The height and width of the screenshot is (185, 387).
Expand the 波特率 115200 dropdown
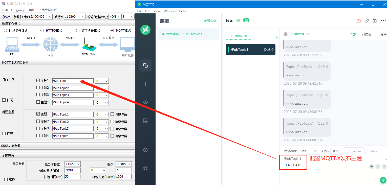click(75, 17)
